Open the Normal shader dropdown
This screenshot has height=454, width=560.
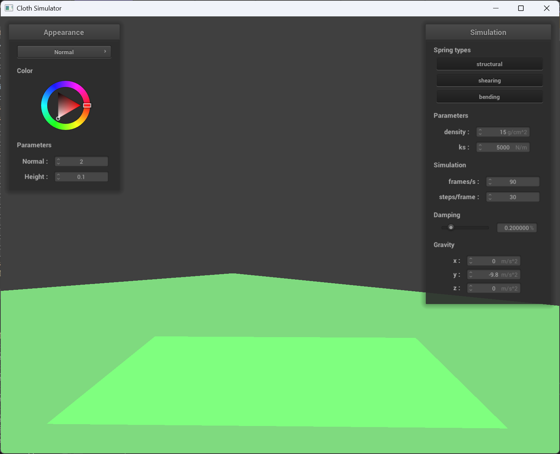coord(64,52)
